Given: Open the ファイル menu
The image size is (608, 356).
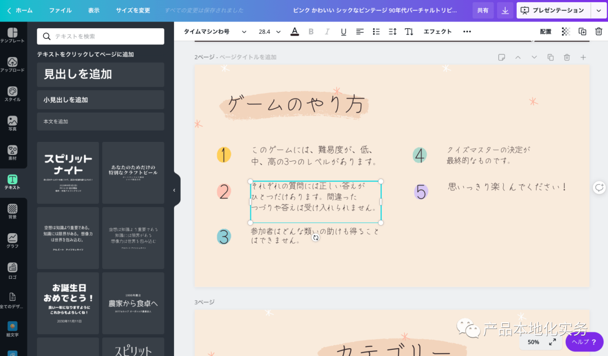Looking at the screenshot, I should click(60, 10).
